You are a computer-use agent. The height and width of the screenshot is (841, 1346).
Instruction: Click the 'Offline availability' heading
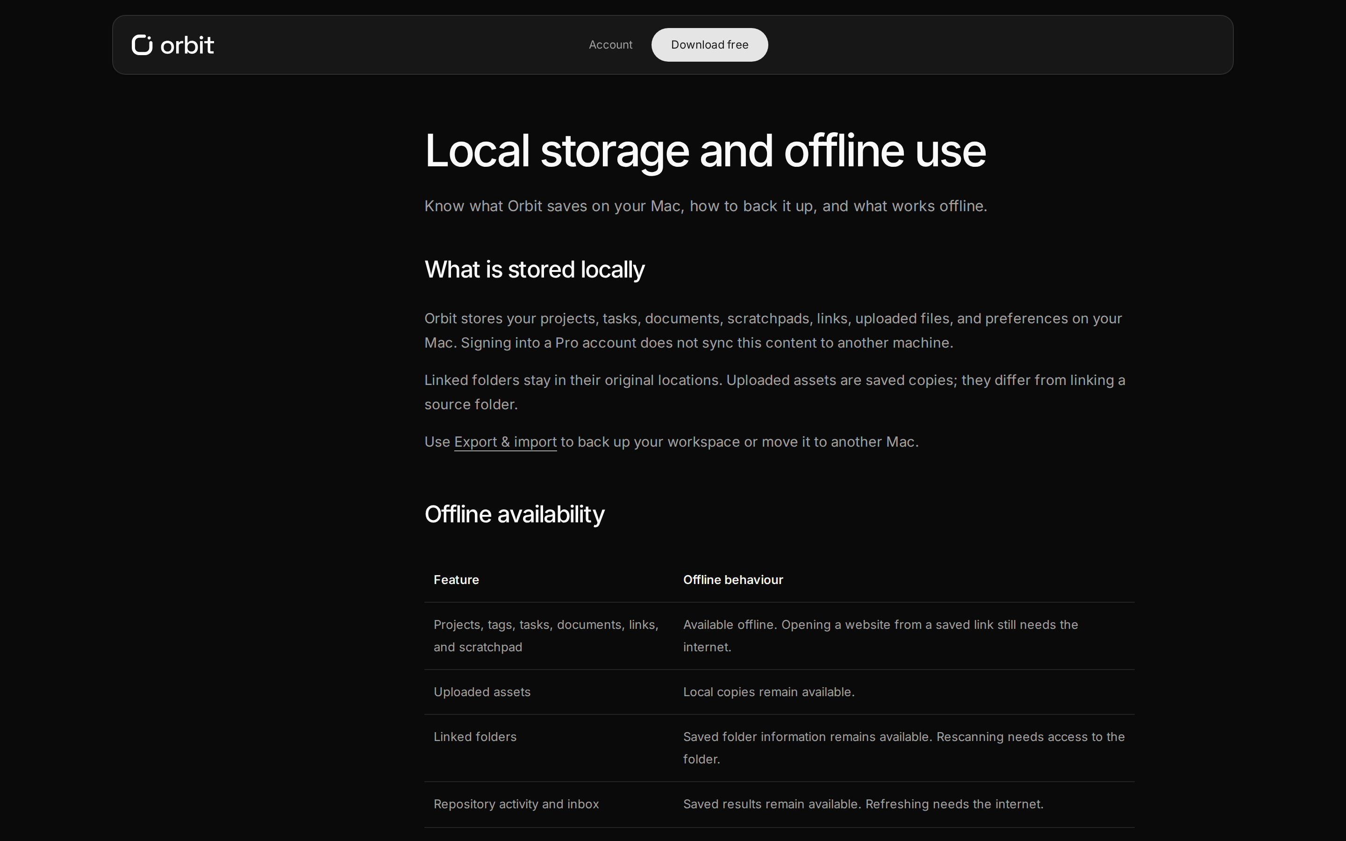(x=514, y=514)
